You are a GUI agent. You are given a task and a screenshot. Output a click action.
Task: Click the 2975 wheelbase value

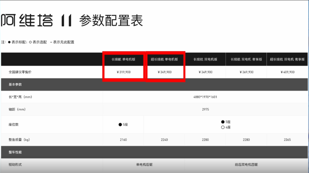205,109
